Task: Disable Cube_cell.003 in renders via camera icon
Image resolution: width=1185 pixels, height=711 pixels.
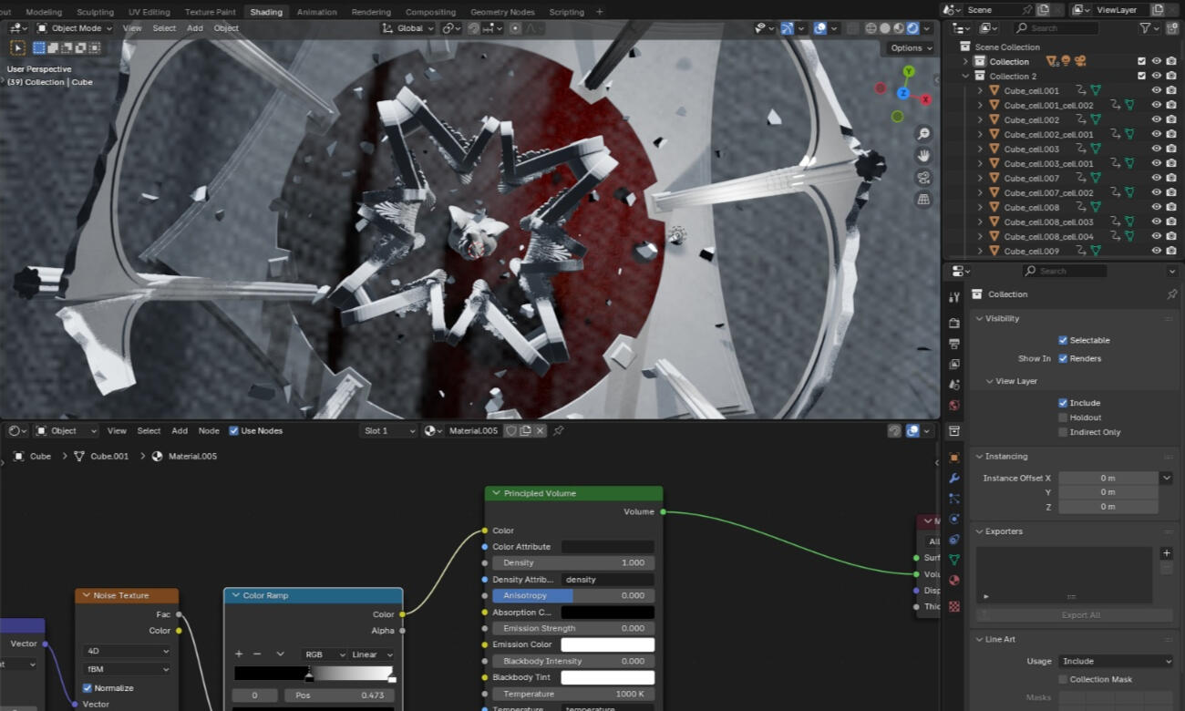Action: [x=1170, y=149]
